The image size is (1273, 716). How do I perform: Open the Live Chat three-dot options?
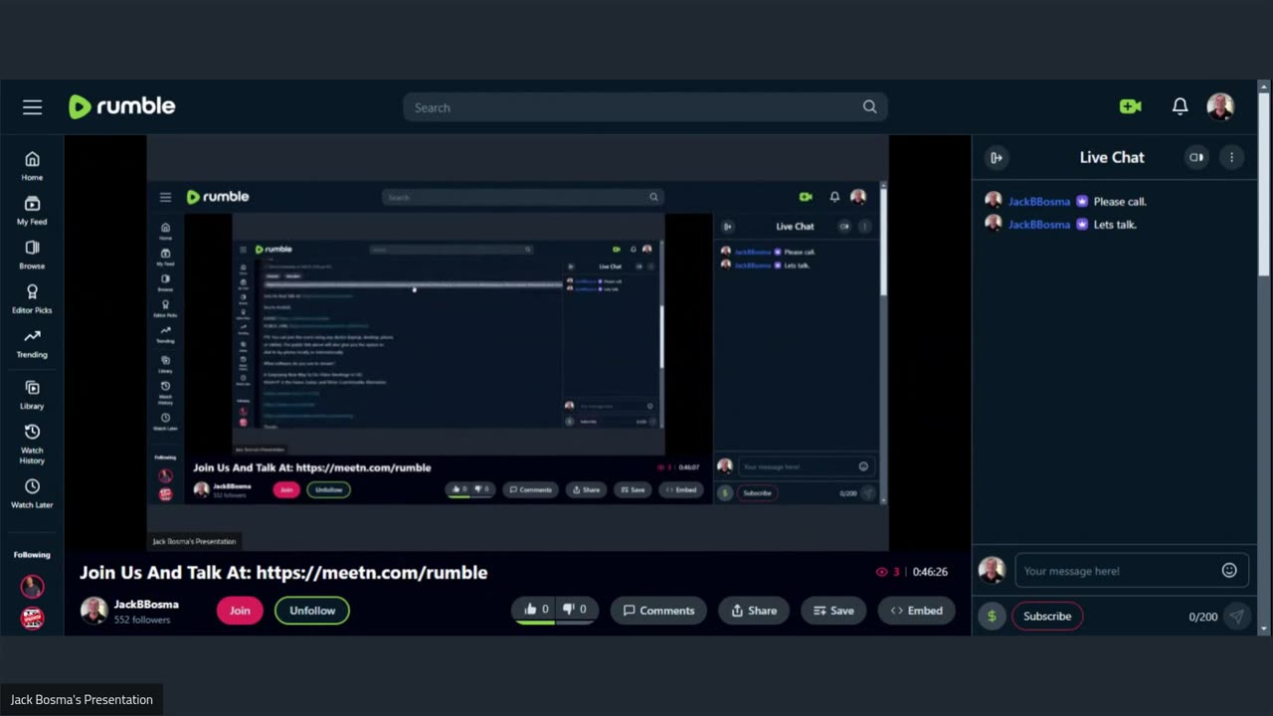pyautogui.click(x=1231, y=157)
